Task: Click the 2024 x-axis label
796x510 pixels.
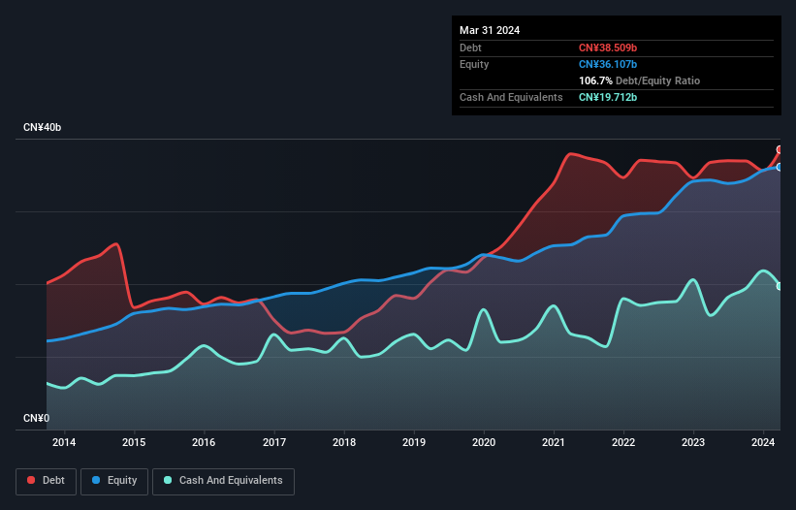Action: (763, 442)
